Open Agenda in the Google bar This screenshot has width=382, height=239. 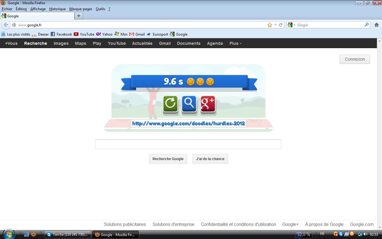215,43
